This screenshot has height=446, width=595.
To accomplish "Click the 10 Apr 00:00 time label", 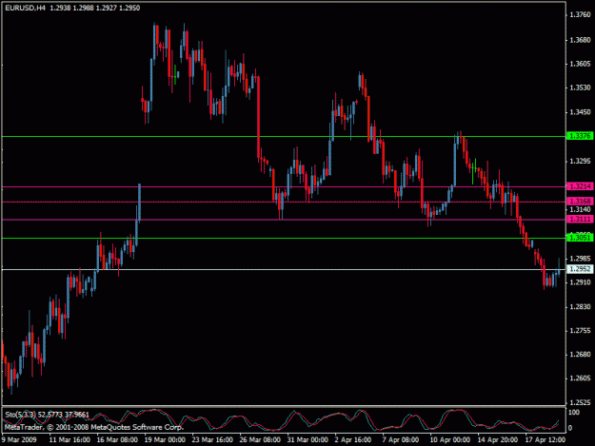I will [x=450, y=439].
